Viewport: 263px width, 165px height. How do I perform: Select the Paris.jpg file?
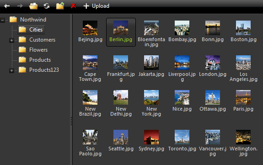243,101
